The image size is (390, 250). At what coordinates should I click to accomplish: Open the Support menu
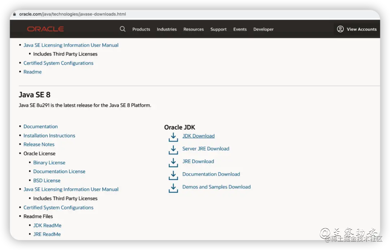(x=218, y=29)
